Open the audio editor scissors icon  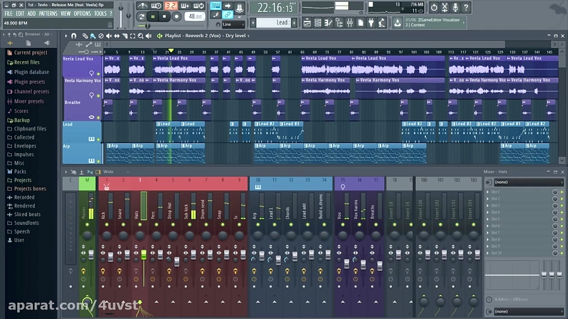tap(445, 7)
